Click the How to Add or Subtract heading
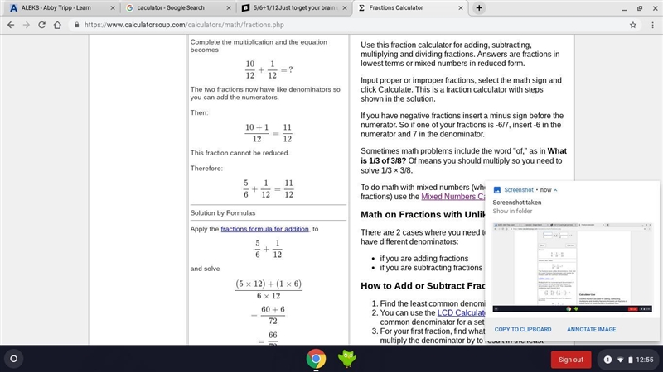This screenshot has height=372, width=663. click(x=423, y=286)
